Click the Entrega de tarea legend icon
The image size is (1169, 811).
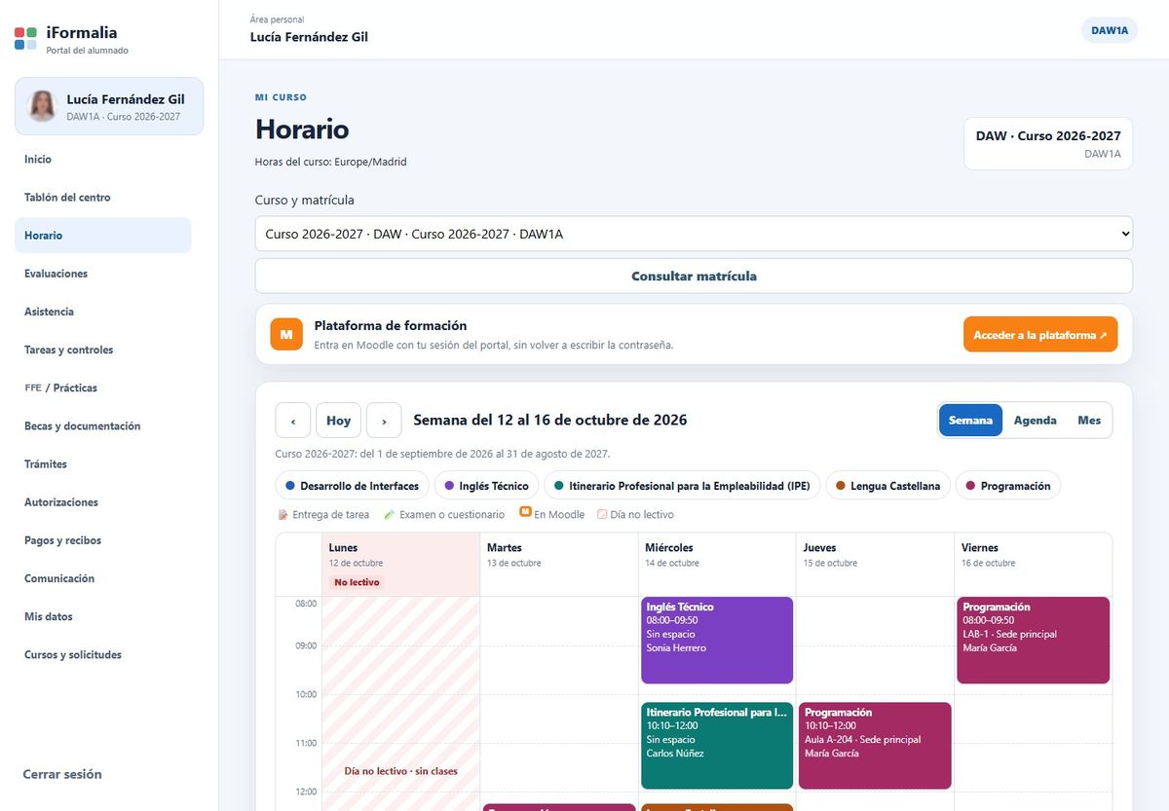(x=283, y=514)
